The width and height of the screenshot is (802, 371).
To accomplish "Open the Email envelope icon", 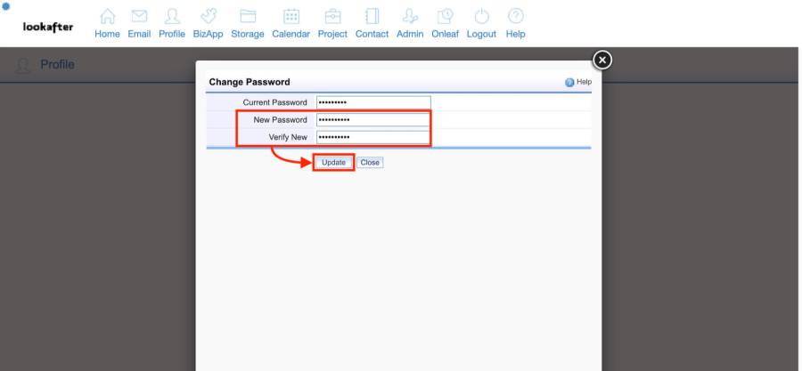I will tap(139, 18).
